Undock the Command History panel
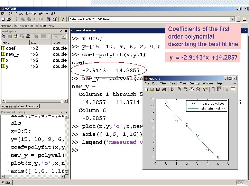The height and width of the screenshot is (186, 249). click(x=62, y=112)
